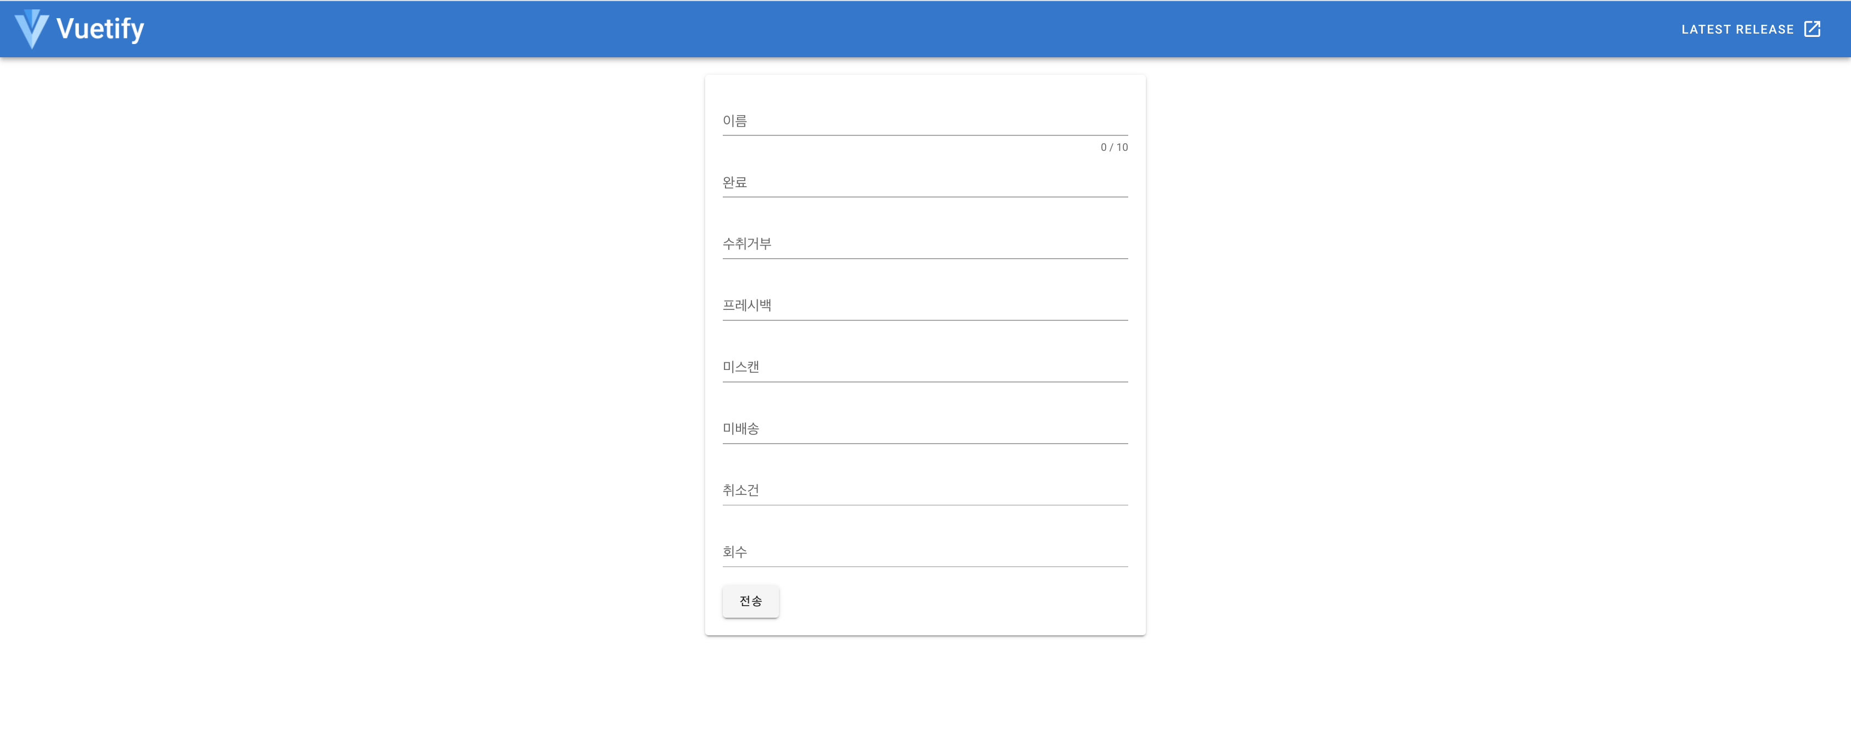Image resolution: width=1851 pixels, height=730 pixels.
Task: Click the white form card beside 전송 button
Action: (956, 602)
